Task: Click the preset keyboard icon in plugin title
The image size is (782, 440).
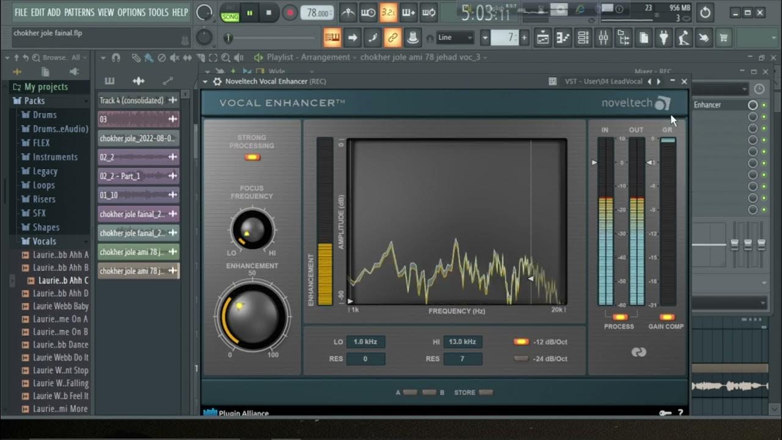Action: point(552,81)
